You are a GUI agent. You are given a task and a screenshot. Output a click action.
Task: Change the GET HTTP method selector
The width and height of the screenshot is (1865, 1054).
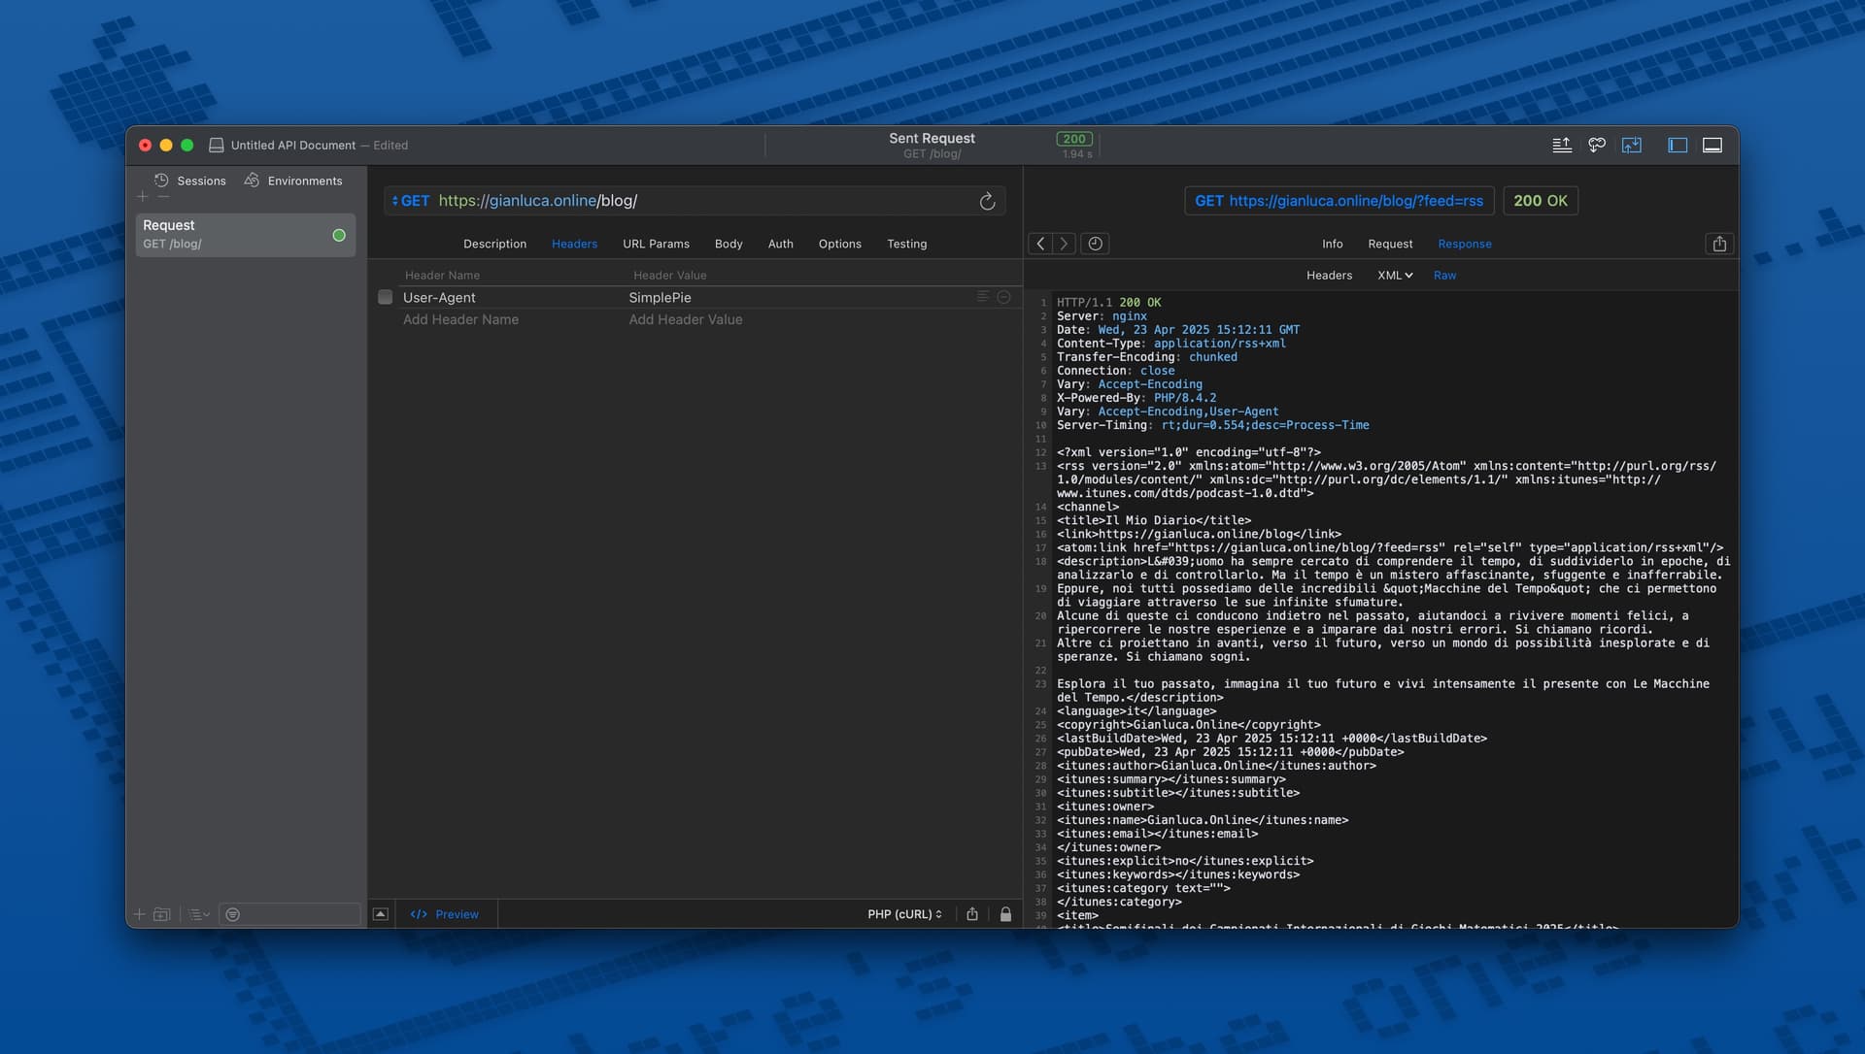click(x=411, y=201)
